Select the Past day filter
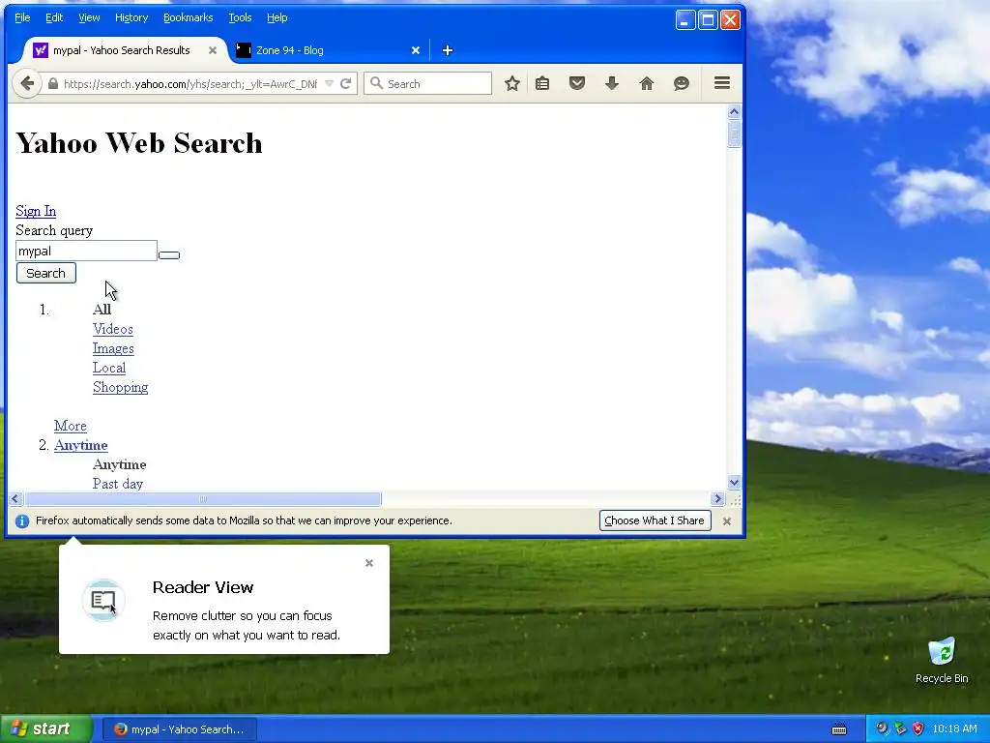The width and height of the screenshot is (990, 743). (x=118, y=484)
